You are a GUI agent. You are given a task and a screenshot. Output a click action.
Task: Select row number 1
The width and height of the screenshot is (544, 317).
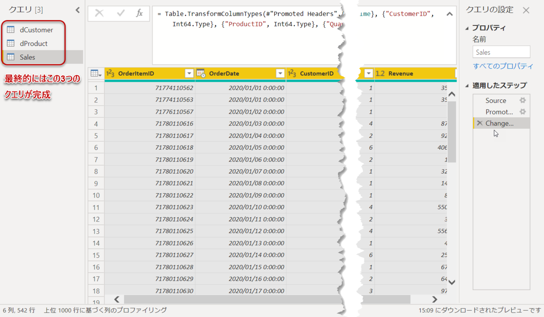pyautogui.click(x=96, y=88)
